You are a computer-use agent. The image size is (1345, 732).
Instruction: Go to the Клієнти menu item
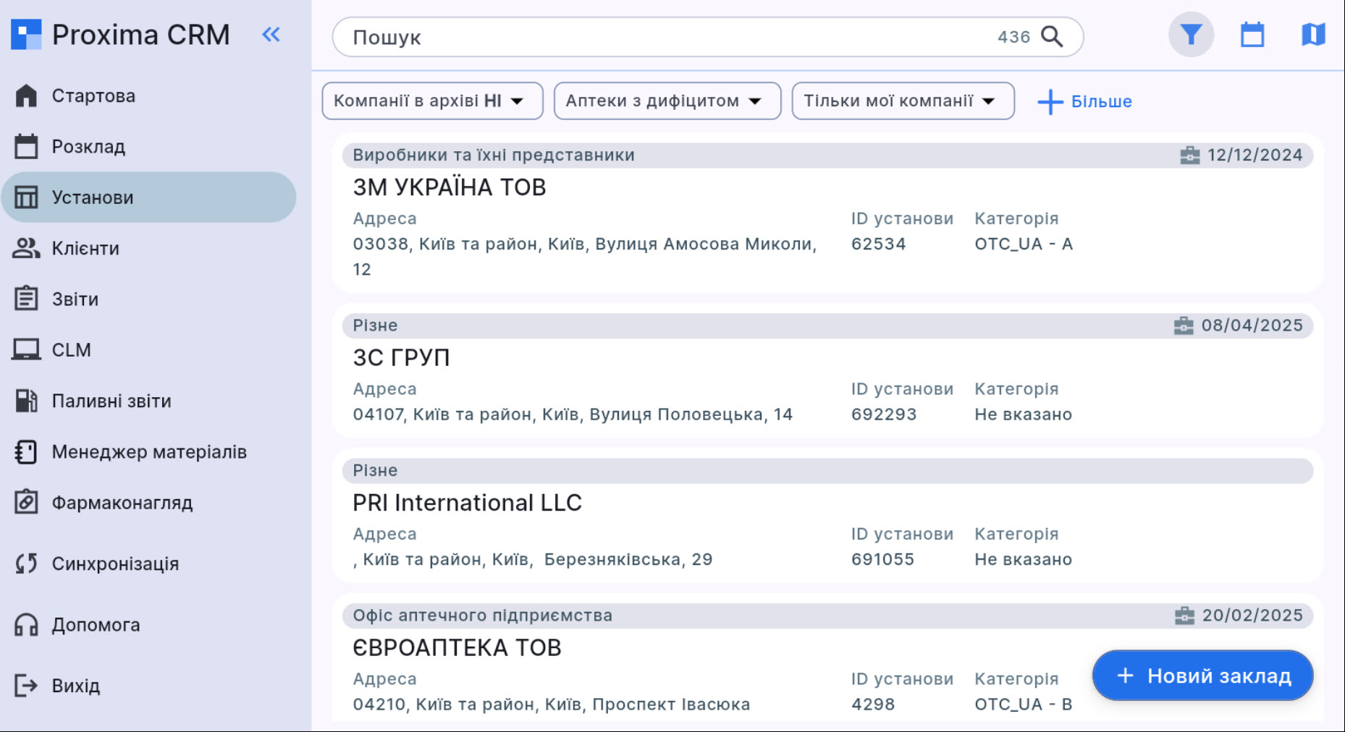coord(85,248)
